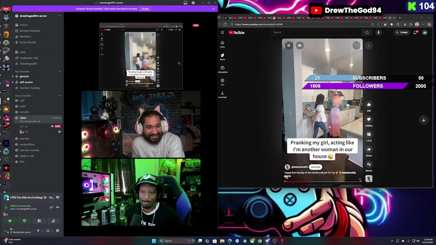
Task: Open You in YouTube sidebar
Action: click(222, 82)
